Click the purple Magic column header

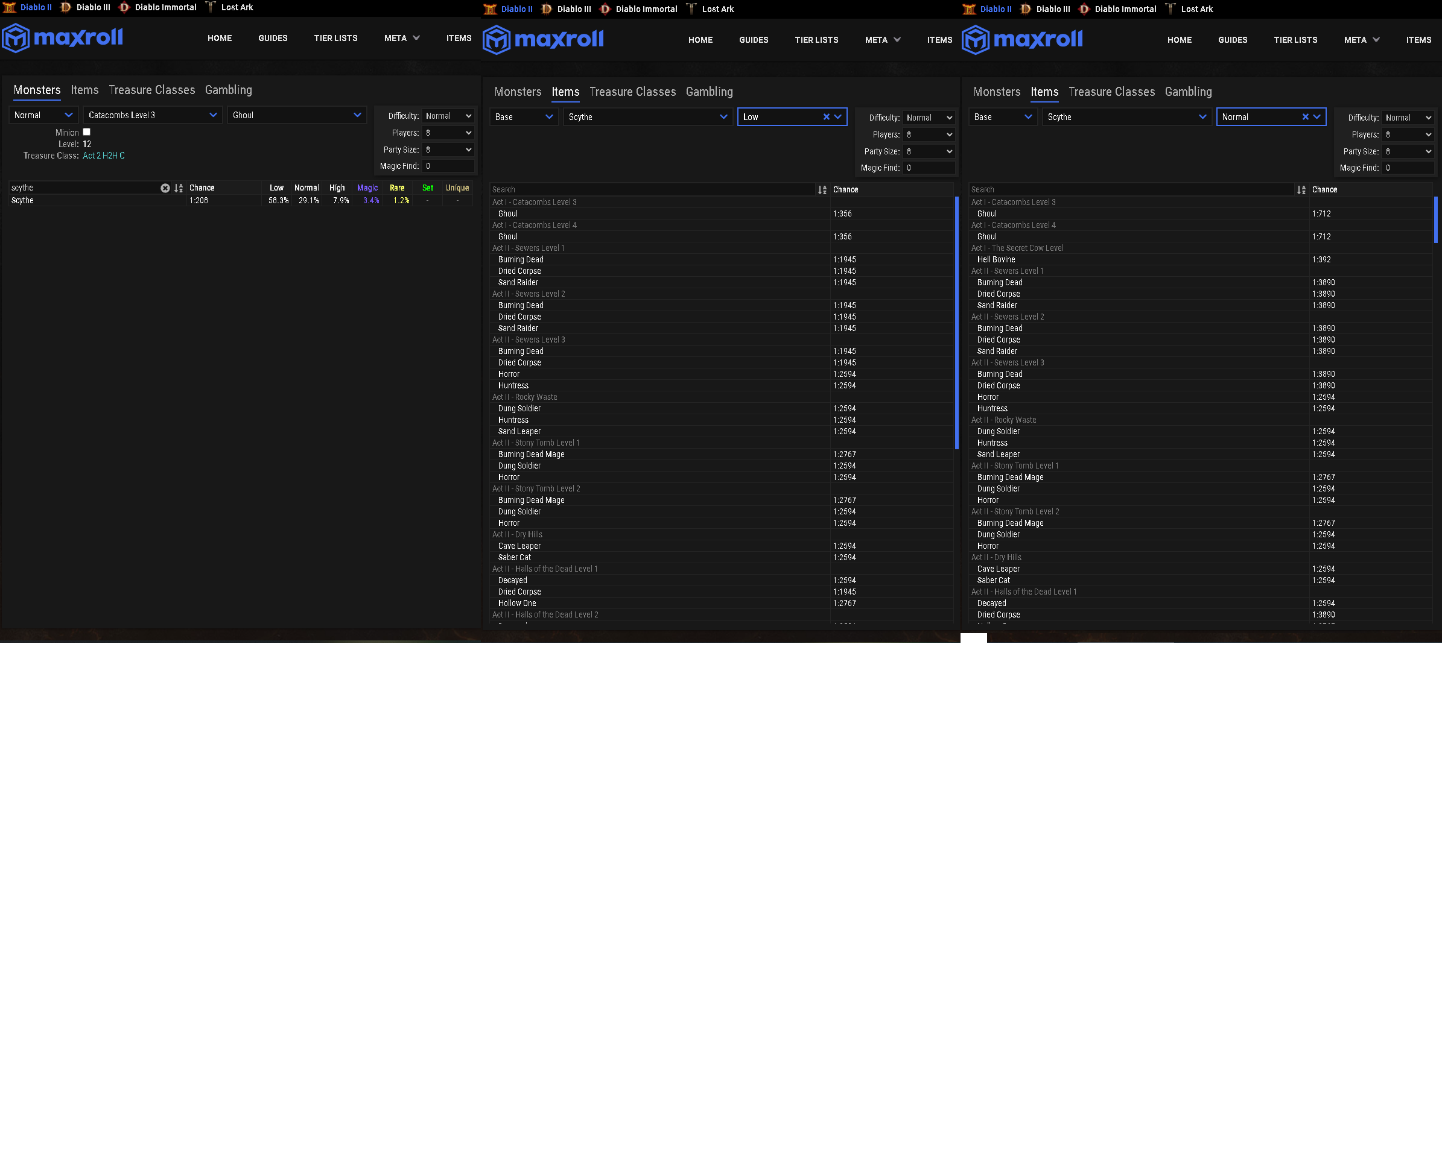coord(367,189)
